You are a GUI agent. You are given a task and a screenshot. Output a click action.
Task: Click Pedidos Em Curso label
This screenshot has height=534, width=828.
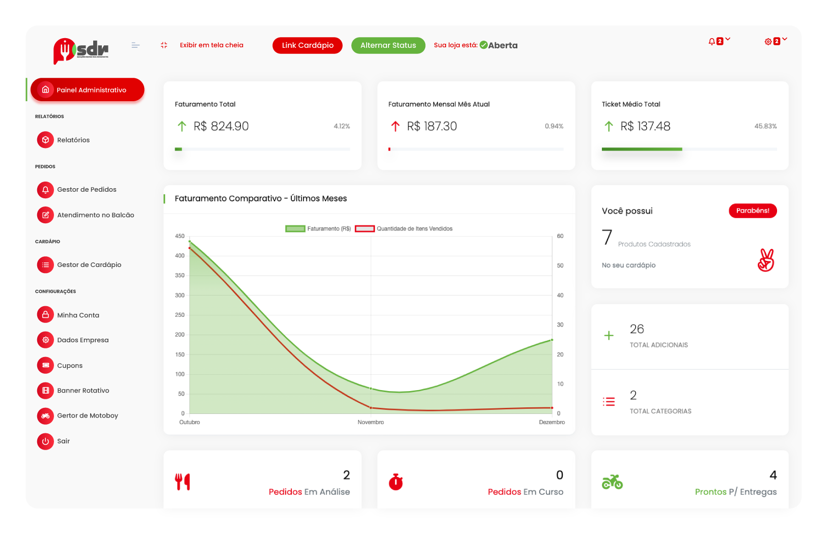pos(526,492)
